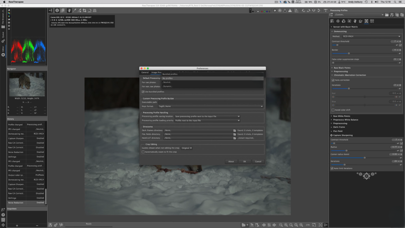Select the Straighten tool
The image size is (405, 228).
pyautogui.click(x=90, y=10)
